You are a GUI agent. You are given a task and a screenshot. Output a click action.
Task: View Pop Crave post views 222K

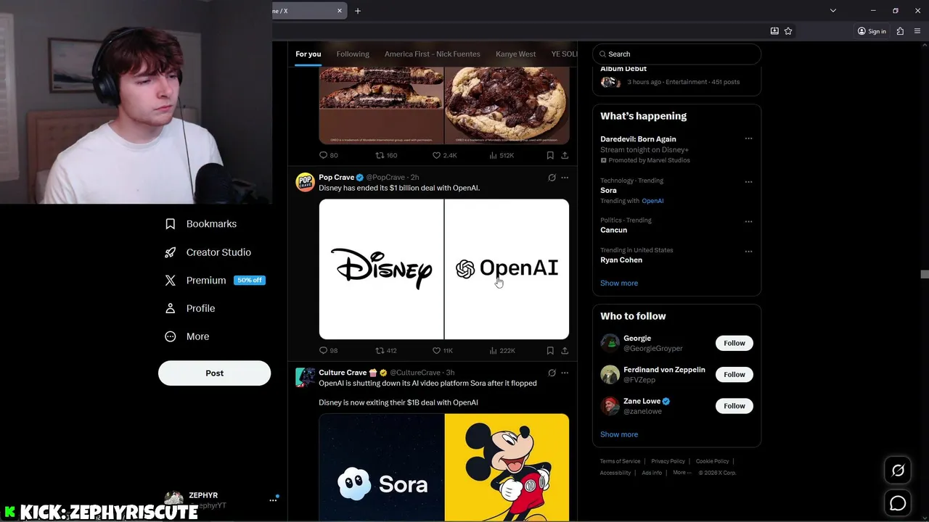pyautogui.click(x=502, y=350)
